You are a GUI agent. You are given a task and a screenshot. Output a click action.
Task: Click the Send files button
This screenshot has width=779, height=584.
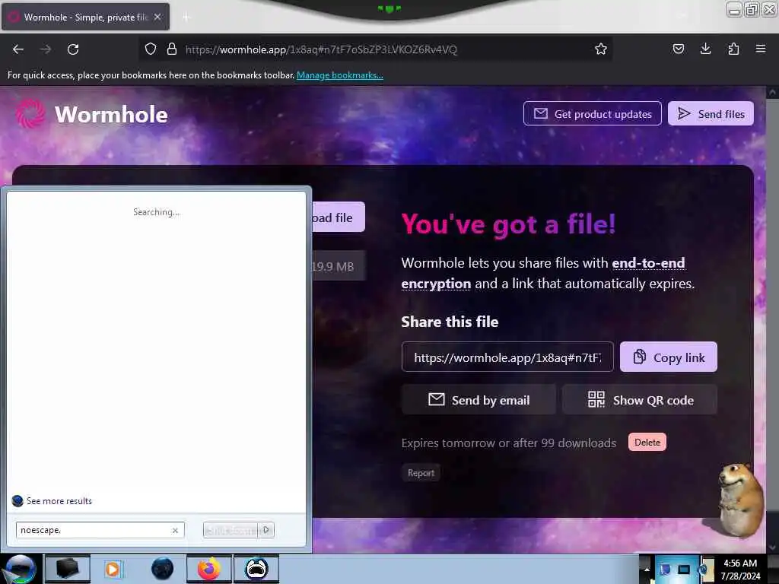711,114
